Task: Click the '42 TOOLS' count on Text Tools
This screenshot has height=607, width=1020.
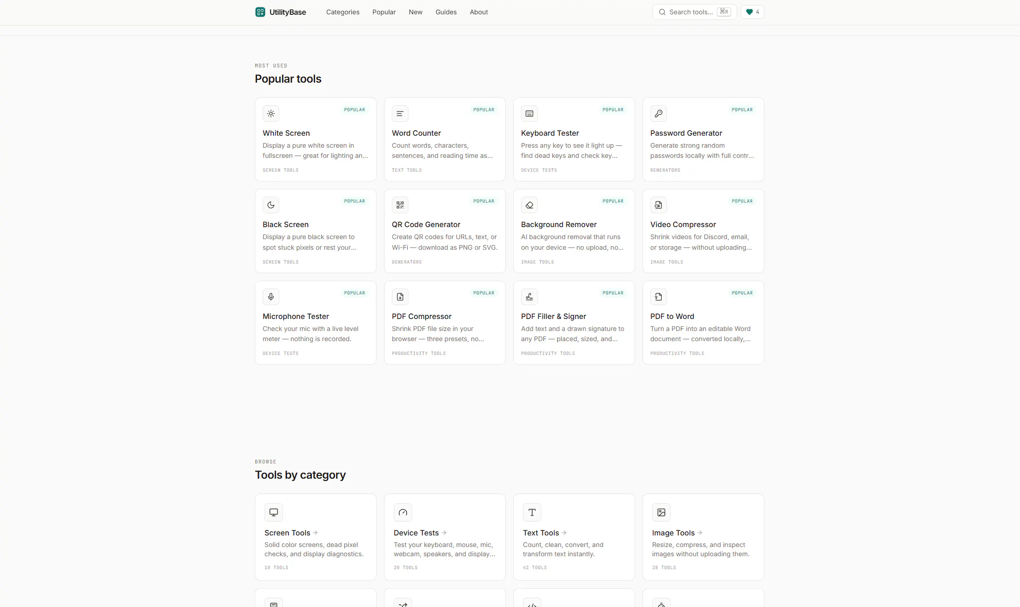Action: [x=534, y=567]
